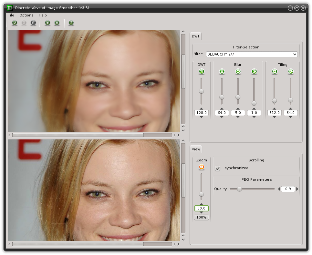Image resolution: width=312 pixels, height=255 pixels.
Task: Click the orange eye icon under Zoom
Action: click(x=202, y=167)
